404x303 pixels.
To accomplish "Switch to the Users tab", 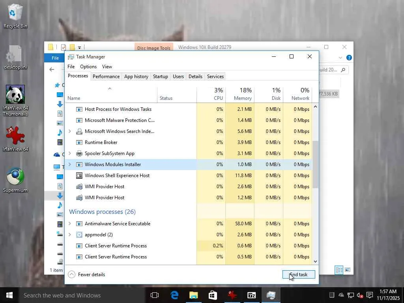I will pos(178,77).
